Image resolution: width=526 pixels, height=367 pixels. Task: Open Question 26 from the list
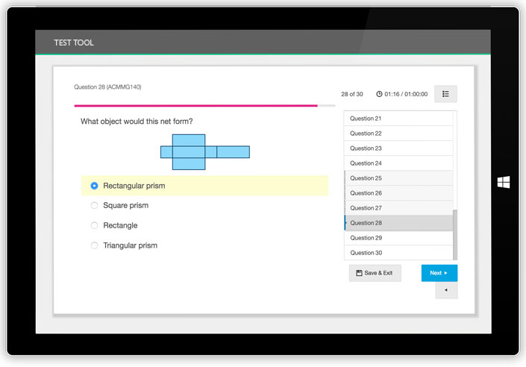tap(398, 193)
